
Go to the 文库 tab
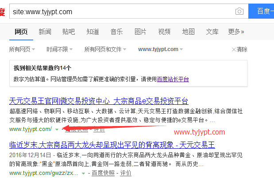coord(212,32)
